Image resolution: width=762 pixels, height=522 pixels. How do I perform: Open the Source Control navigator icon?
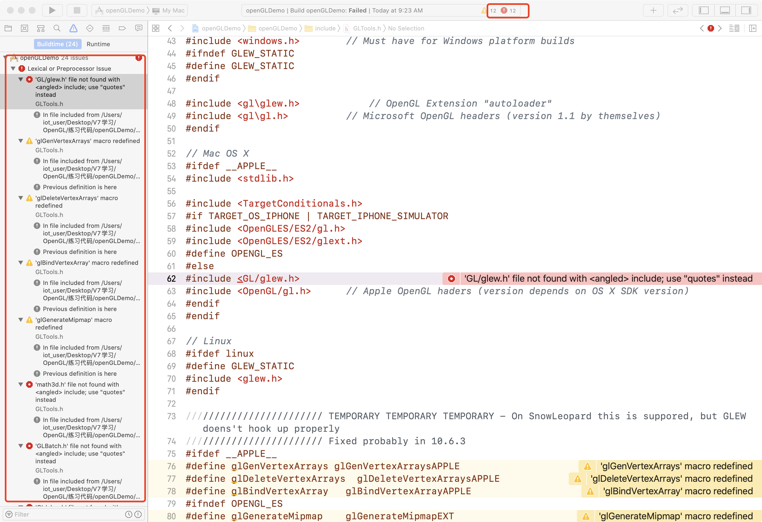click(x=24, y=29)
